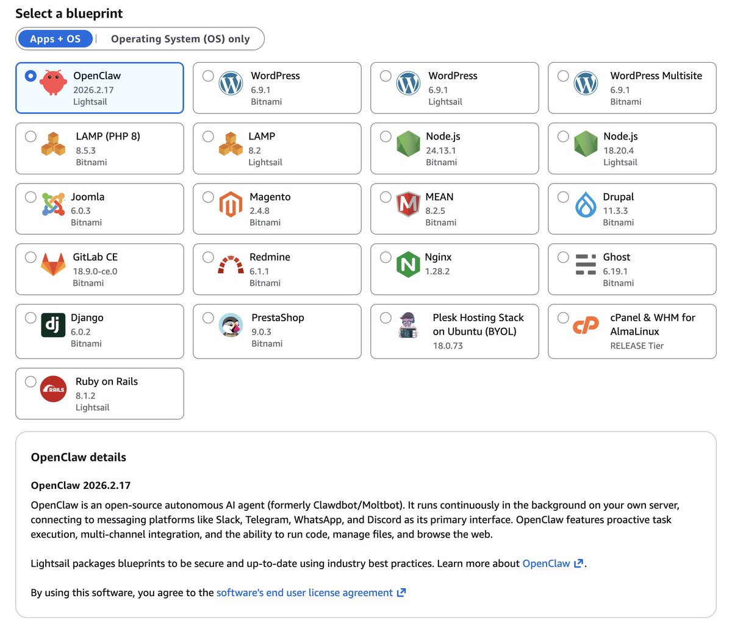Click the Django dj icon

click(x=53, y=325)
